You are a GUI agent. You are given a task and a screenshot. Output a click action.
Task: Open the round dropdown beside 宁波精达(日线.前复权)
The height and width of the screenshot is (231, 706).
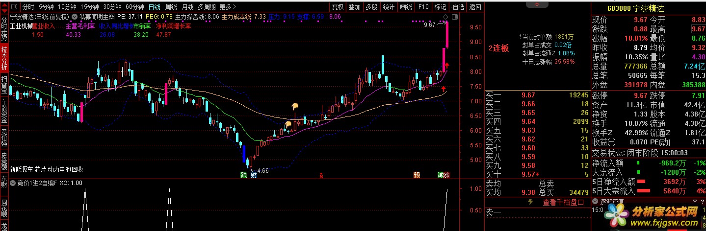(x=75, y=16)
